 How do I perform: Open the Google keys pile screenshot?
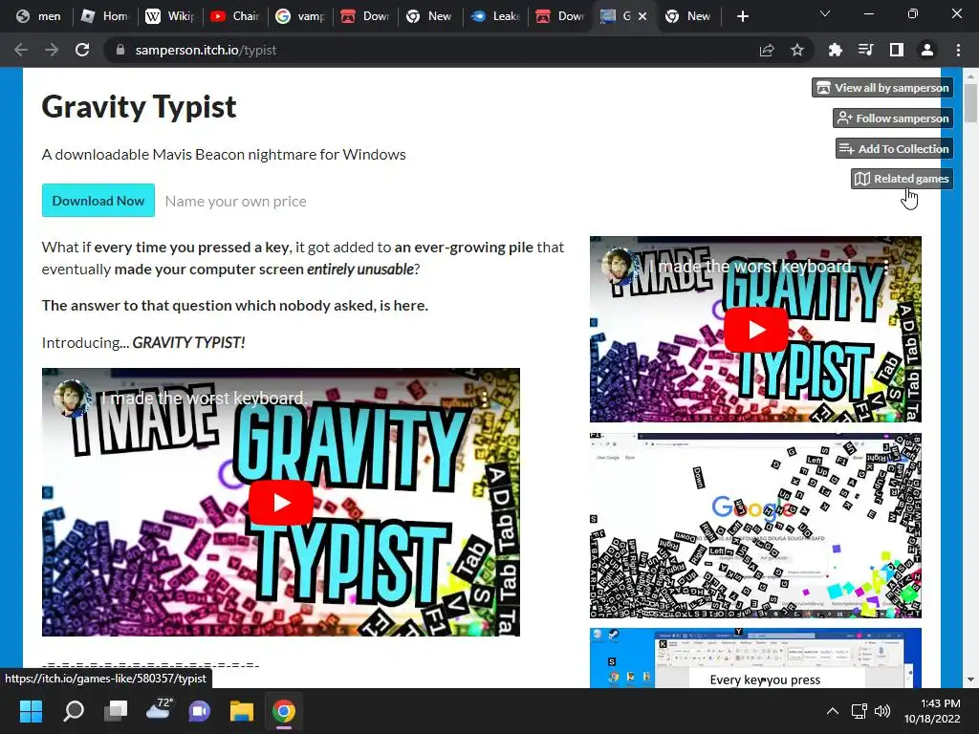[755, 526]
